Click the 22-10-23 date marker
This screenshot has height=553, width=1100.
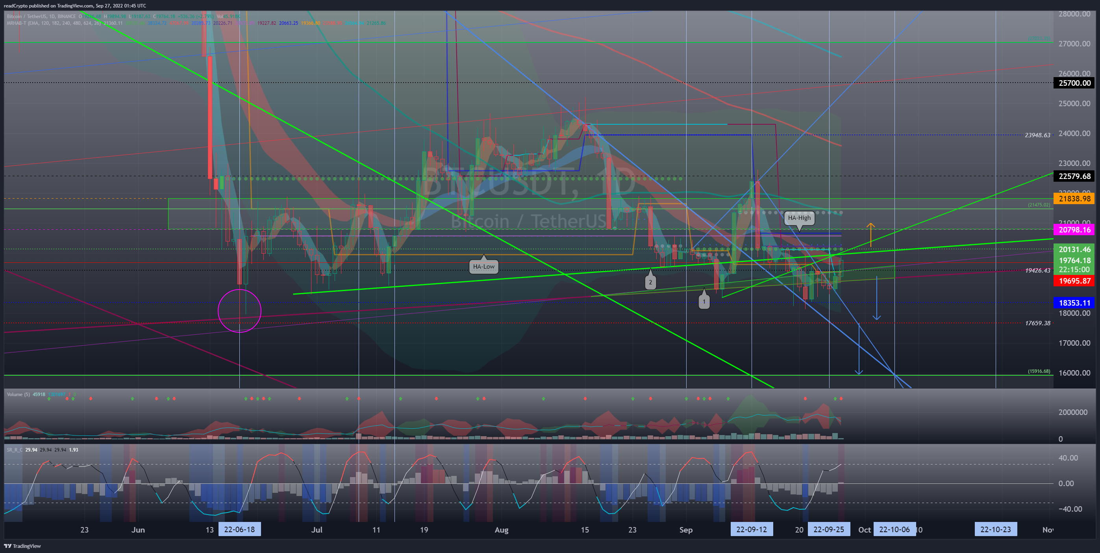pos(995,529)
